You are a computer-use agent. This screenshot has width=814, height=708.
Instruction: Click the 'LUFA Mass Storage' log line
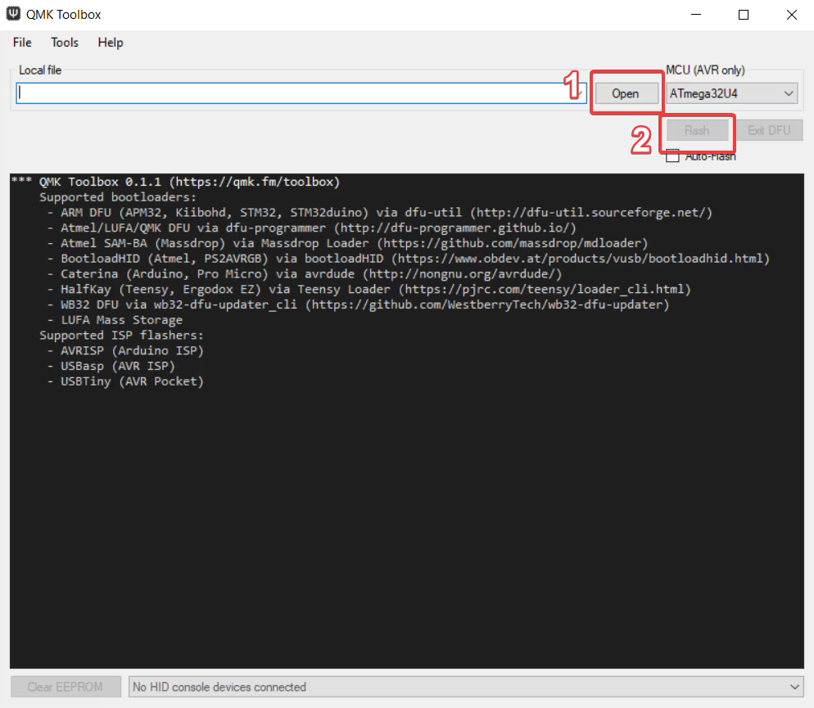pos(115,320)
